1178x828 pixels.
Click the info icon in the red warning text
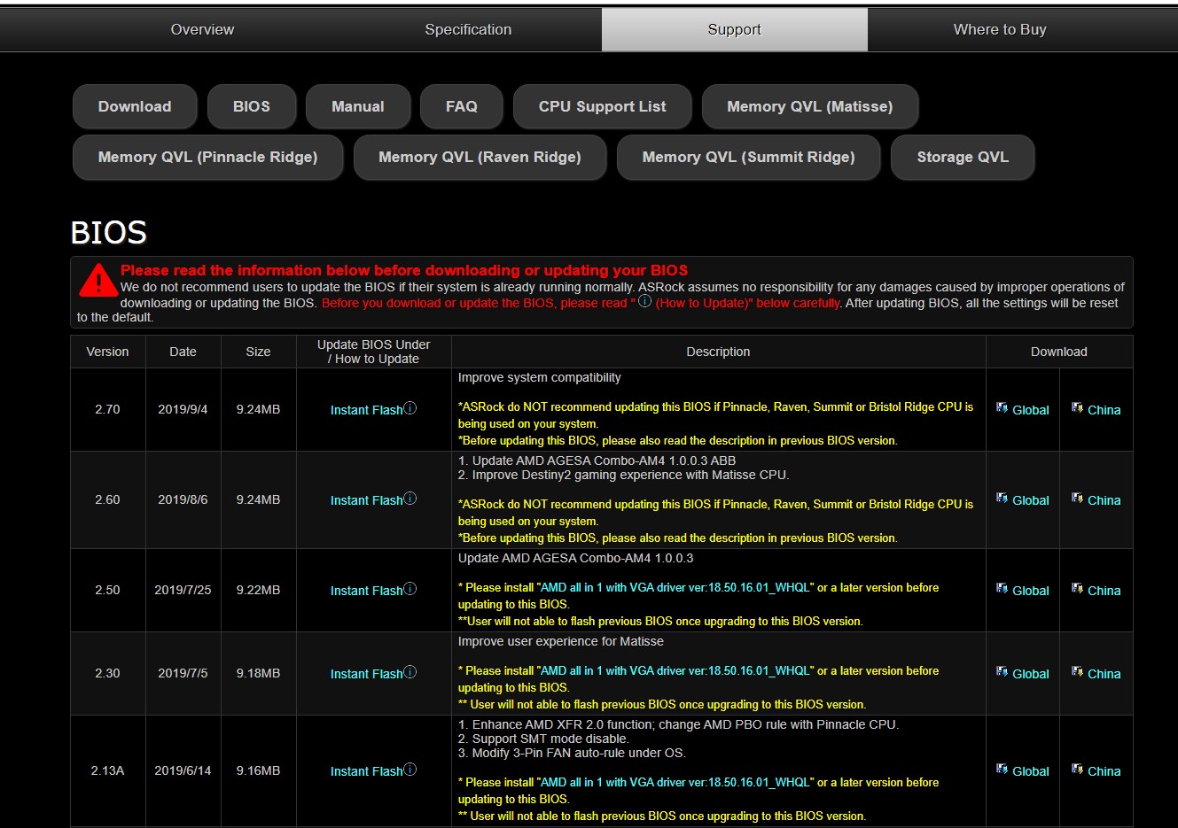point(645,301)
